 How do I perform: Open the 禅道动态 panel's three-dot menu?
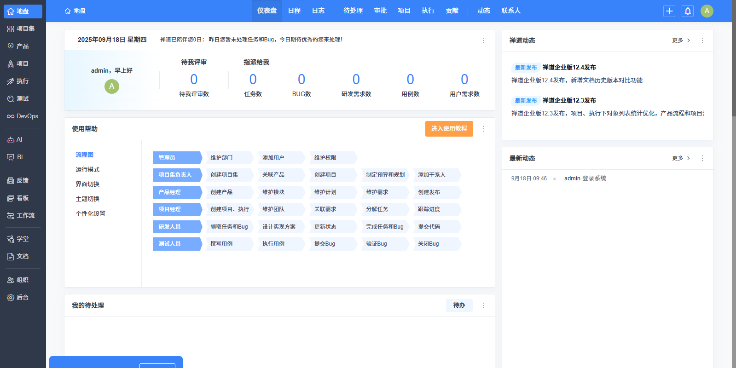pyautogui.click(x=702, y=40)
